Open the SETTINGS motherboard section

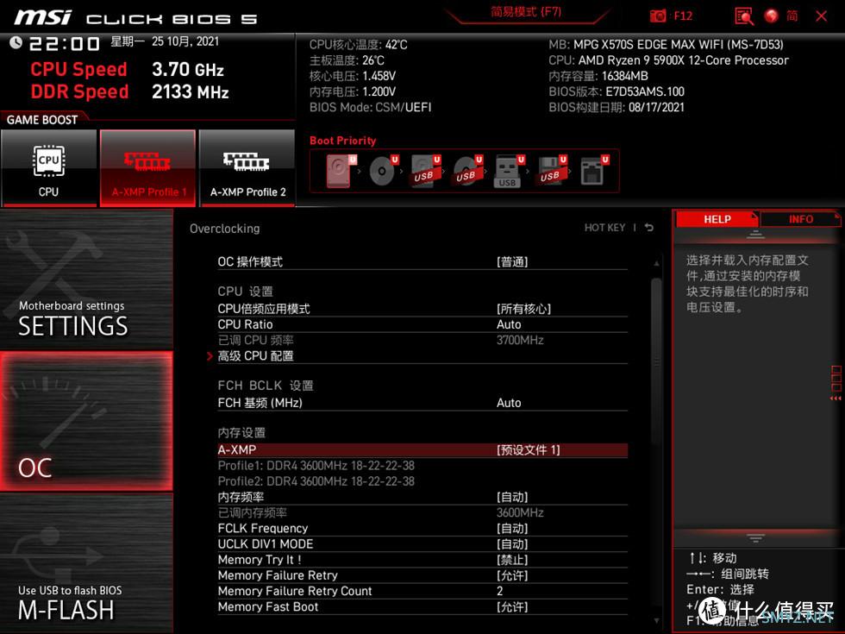pos(86,279)
